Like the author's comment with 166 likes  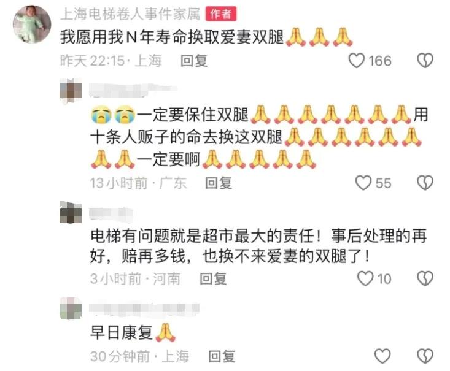click(x=356, y=61)
